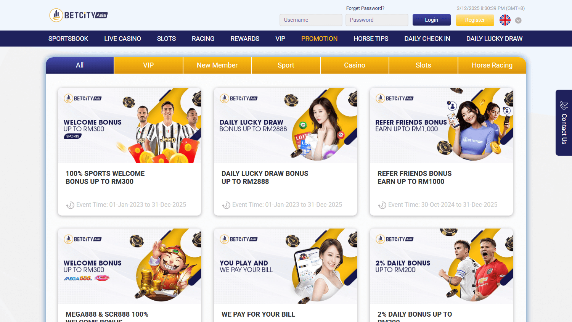
Task: Switch to Horse Racing promotions
Action: 492,65
